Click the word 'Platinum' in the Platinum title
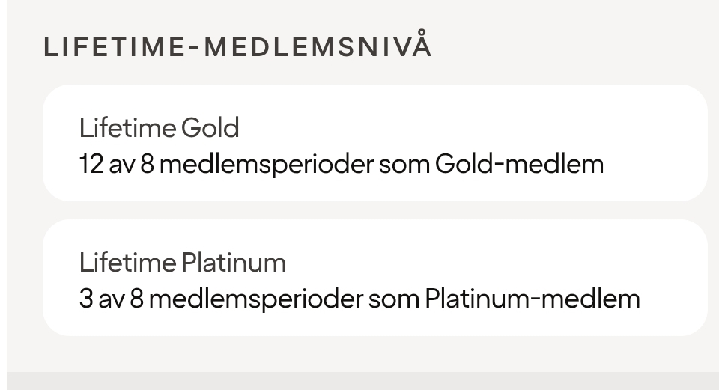 tap(233, 263)
